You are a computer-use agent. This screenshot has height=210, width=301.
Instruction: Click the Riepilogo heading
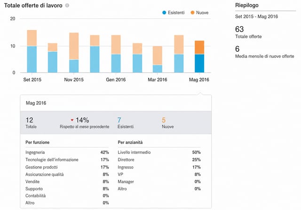point(247,5)
